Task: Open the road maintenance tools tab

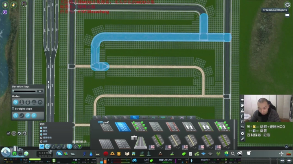Action: pos(191,117)
